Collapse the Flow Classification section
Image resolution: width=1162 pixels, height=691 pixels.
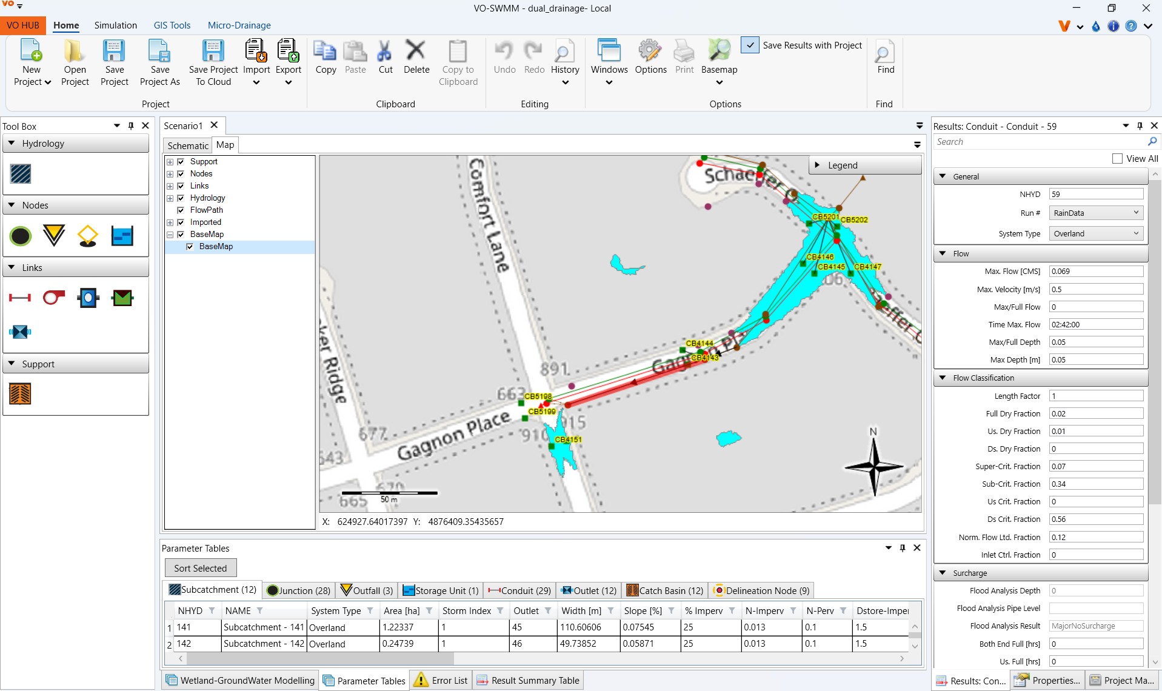coord(943,378)
